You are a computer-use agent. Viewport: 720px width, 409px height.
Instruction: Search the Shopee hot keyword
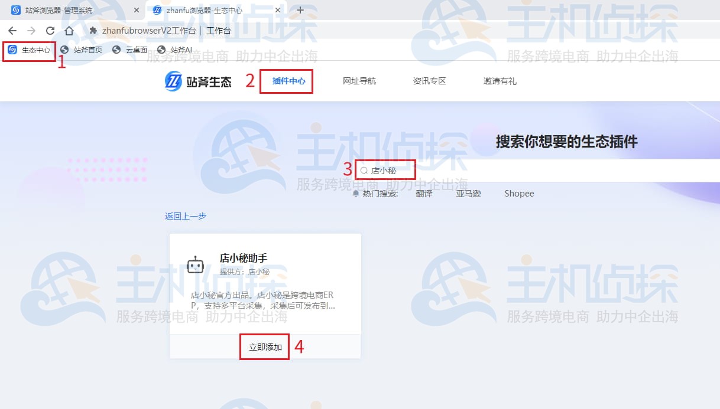[x=518, y=193]
